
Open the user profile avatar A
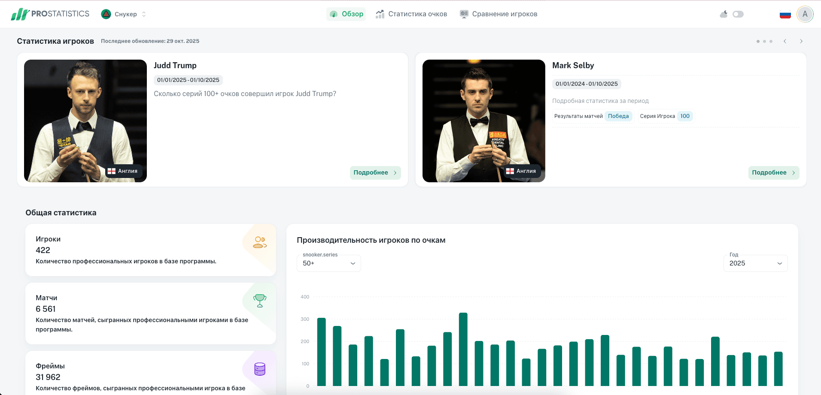(805, 14)
